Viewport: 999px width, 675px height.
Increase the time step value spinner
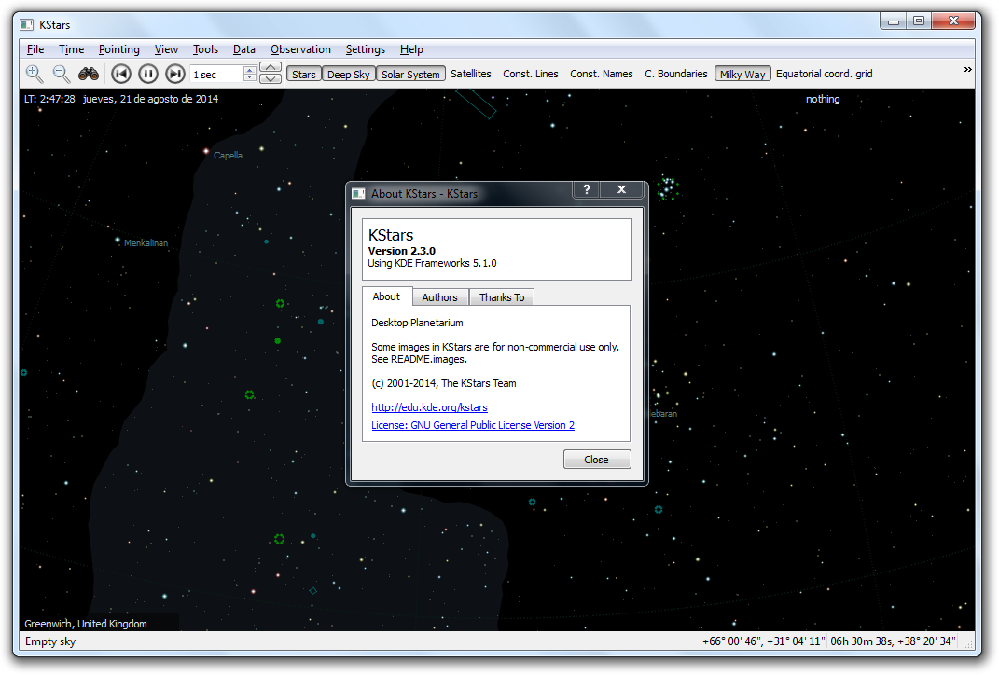(250, 70)
